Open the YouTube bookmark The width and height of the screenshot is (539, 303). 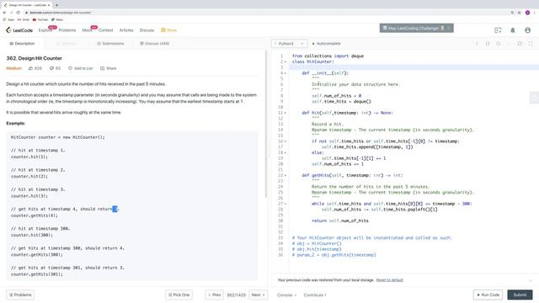click(40, 20)
